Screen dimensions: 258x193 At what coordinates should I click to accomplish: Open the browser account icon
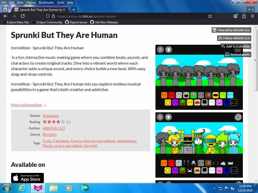[x=236, y=16]
